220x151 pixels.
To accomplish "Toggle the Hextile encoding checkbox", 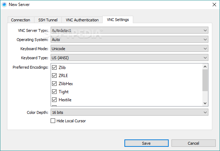I will (54, 100).
